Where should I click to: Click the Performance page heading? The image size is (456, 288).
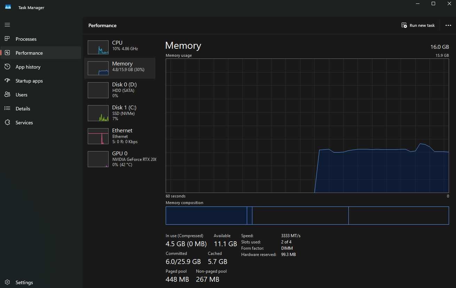(x=102, y=25)
